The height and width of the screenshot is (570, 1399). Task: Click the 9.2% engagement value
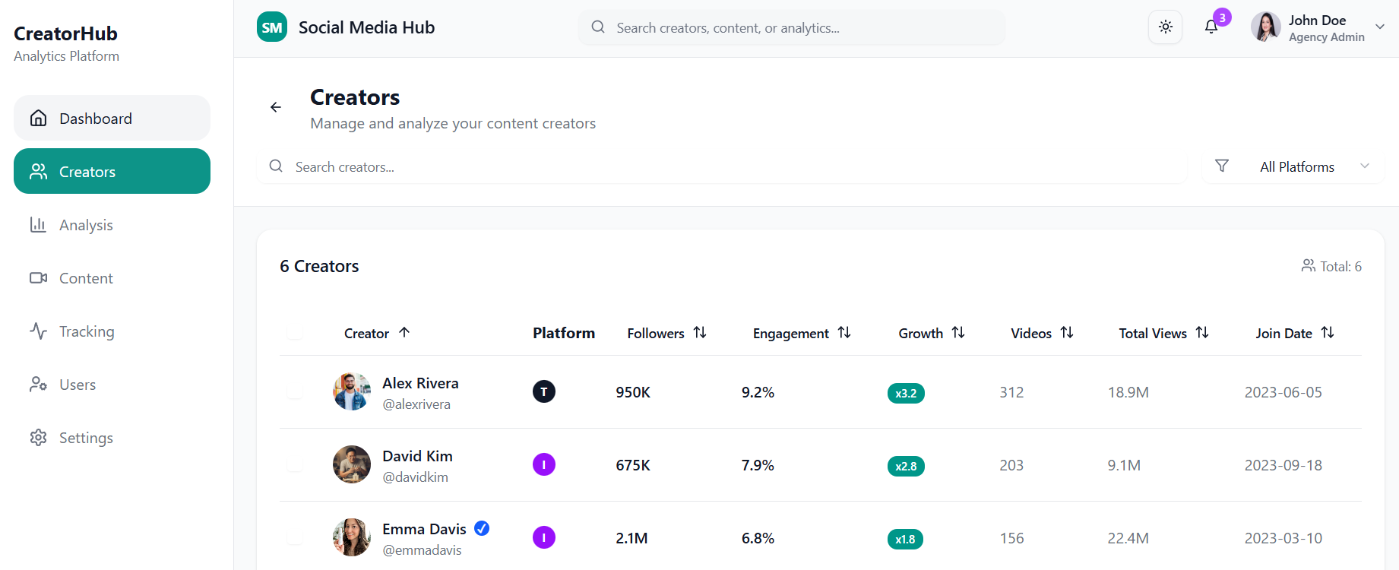click(758, 392)
